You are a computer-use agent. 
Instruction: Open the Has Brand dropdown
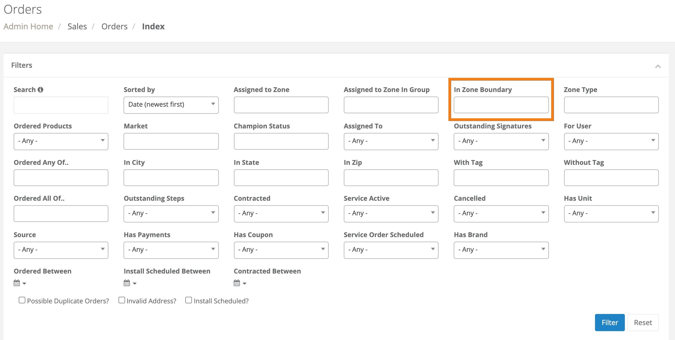coord(501,250)
